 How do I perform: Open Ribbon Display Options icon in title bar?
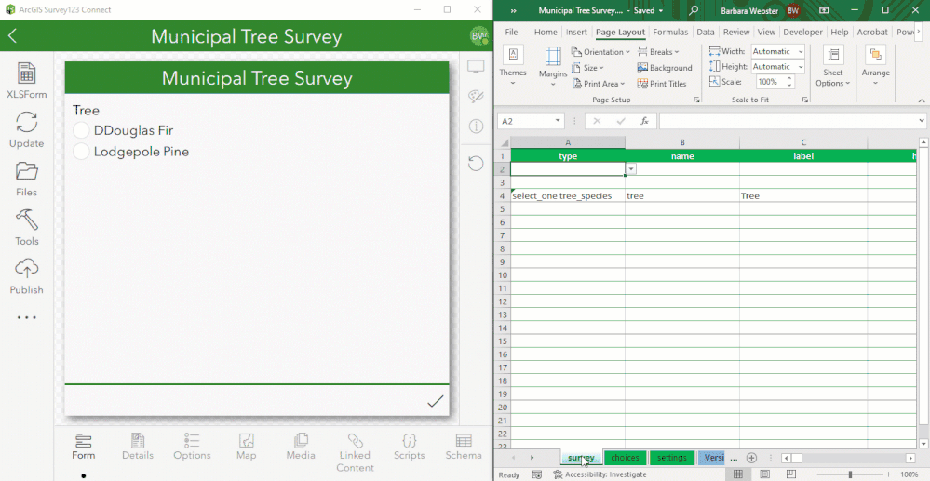[x=824, y=10]
